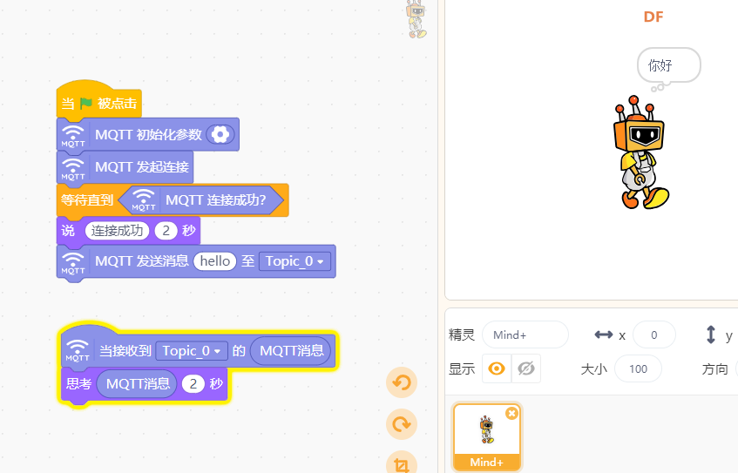Click the gear icon on MQTT 初始化参数 block
Viewport: 738px width, 473px height.
[x=221, y=134]
